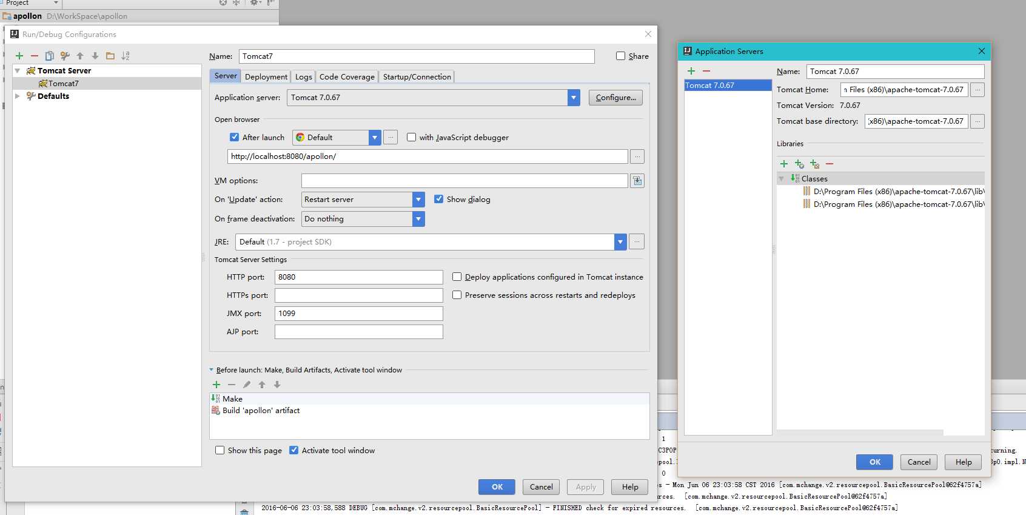Add a Before launch task with the plus icon
Viewport: 1026px width, 515px height.
216,385
